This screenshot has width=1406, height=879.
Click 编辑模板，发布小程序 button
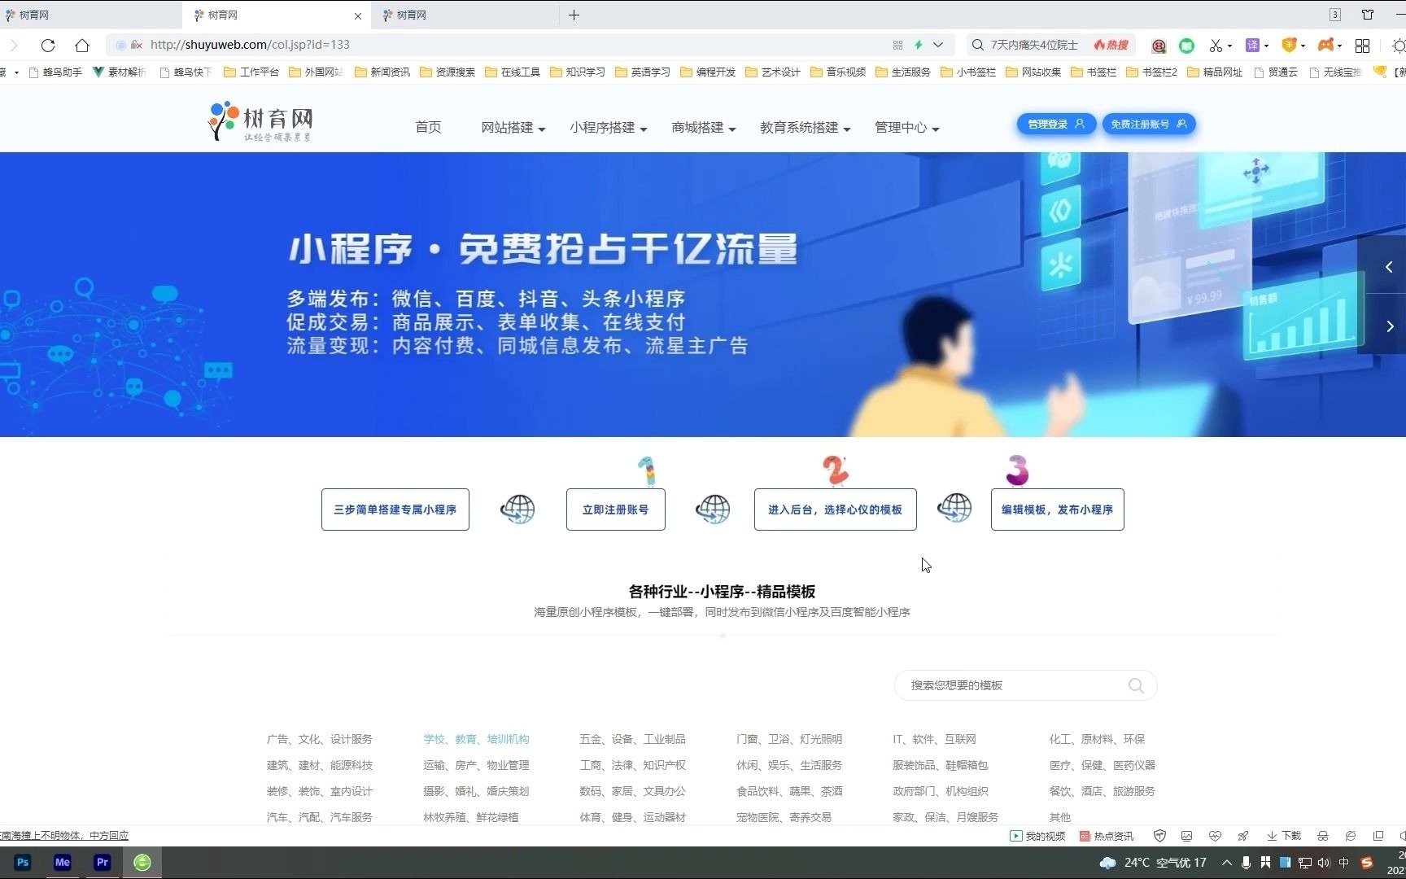1057,509
